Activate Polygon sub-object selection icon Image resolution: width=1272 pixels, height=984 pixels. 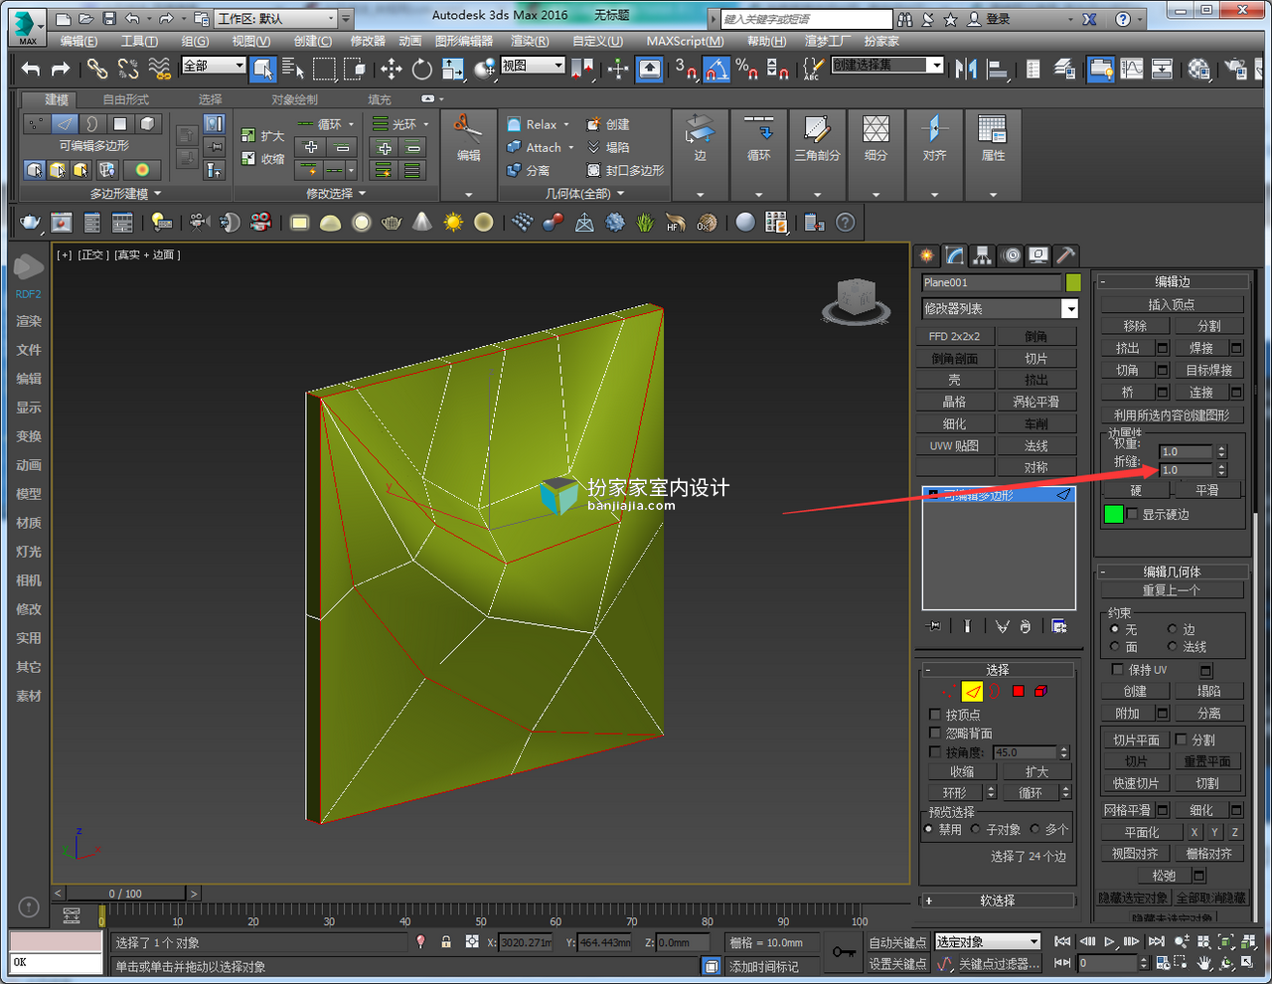click(x=1019, y=691)
